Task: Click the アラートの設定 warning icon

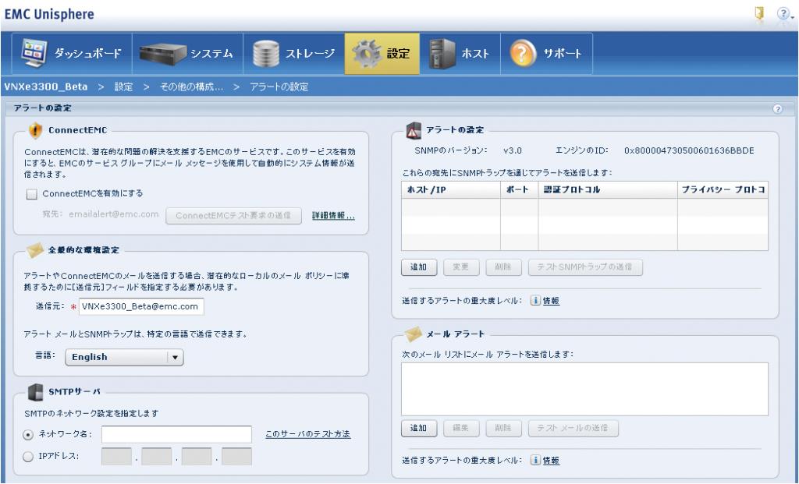Action: pos(414,130)
